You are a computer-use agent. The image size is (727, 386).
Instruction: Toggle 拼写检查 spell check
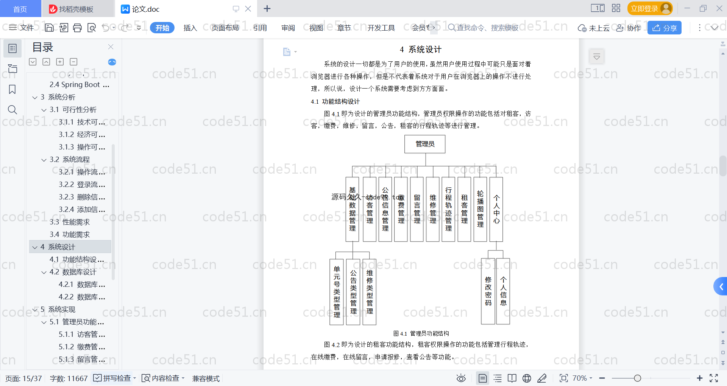tap(114, 378)
